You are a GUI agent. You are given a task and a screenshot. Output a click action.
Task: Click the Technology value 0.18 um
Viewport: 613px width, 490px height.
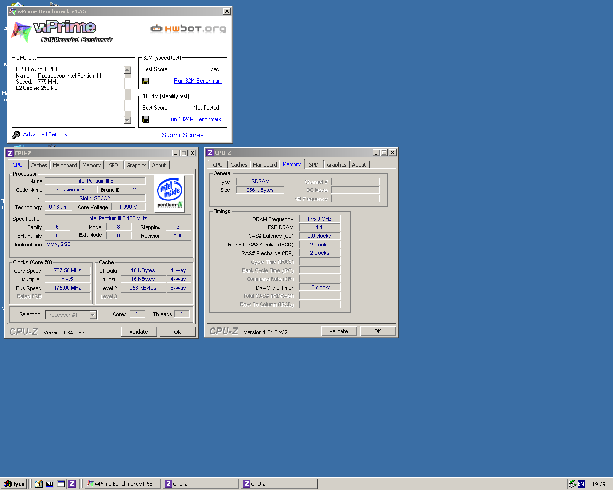(x=58, y=207)
